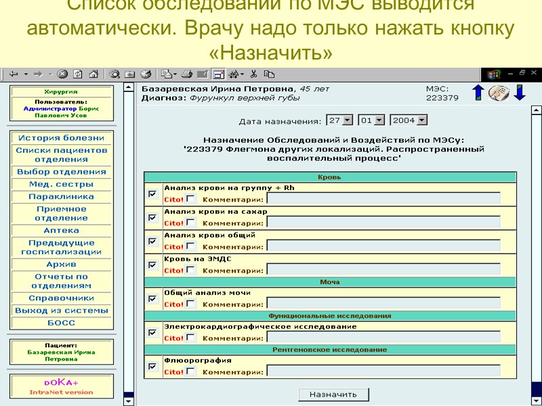Click the Windows logo throbber icon

pyautogui.click(x=494, y=74)
